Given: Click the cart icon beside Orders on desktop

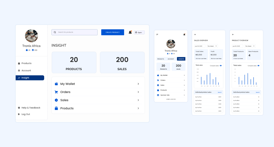Looking at the screenshot, I should (56, 92).
